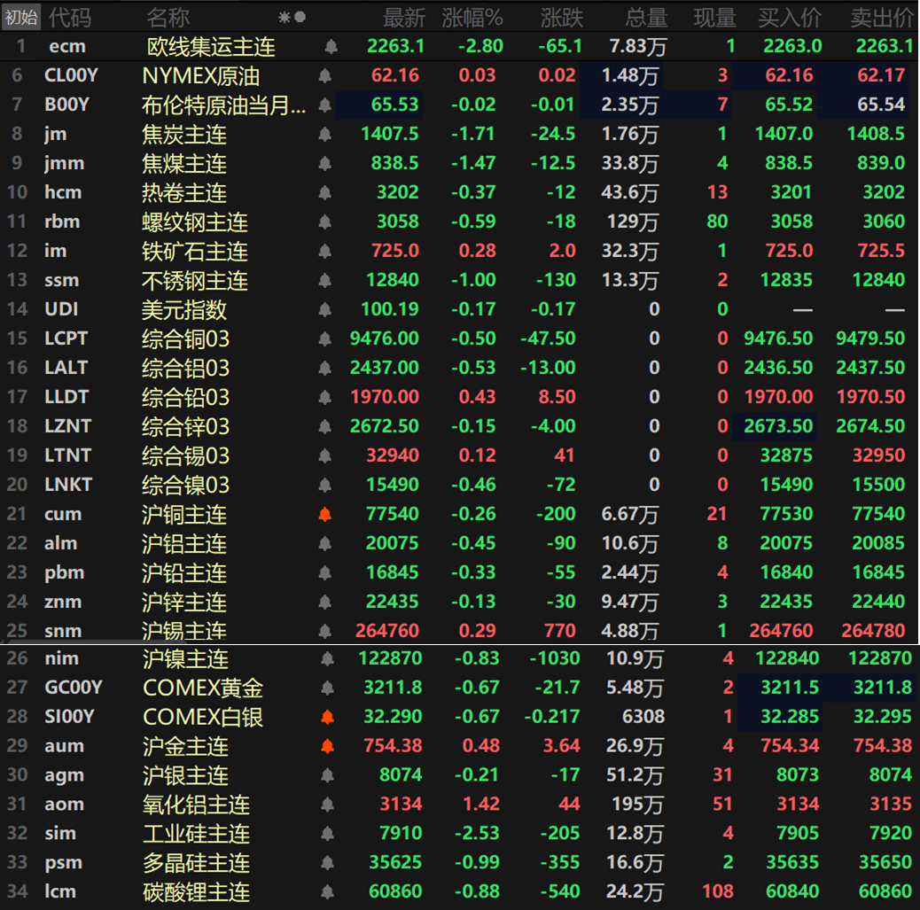The width and height of the screenshot is (920, 910).
Task: Click the B00Y code cell
Action: coord(66,105)
